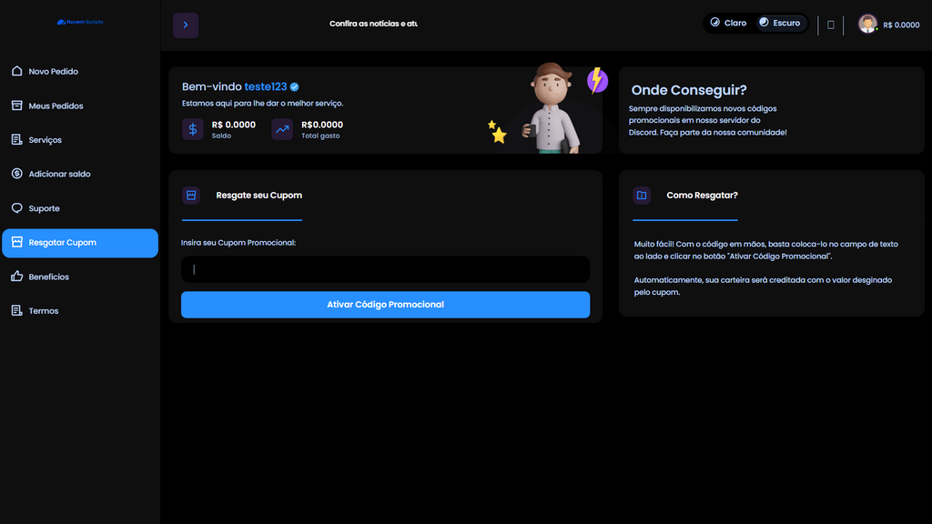Click the Saldo dollar sign icon

click(x=193, y=129)
